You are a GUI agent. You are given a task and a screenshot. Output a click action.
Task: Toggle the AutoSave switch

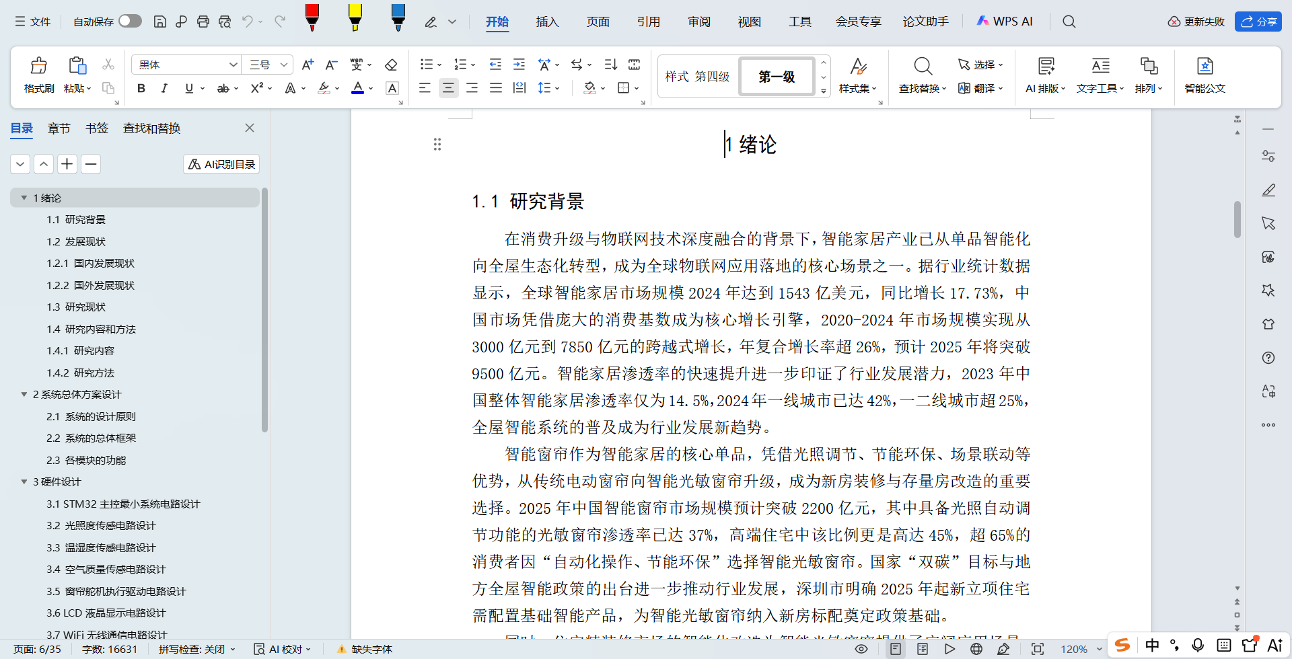(x=130, y=21)
